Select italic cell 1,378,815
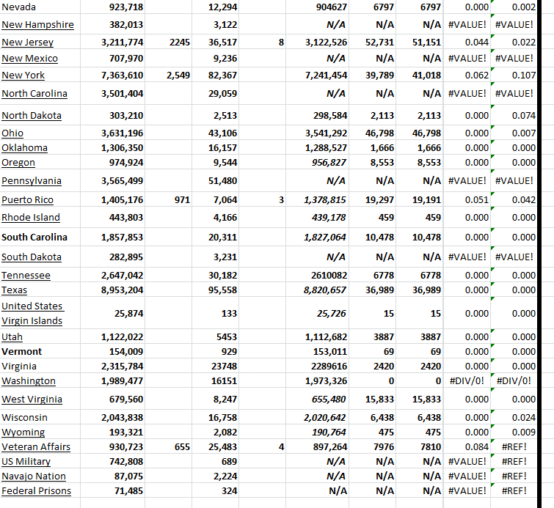 (317, 200)
